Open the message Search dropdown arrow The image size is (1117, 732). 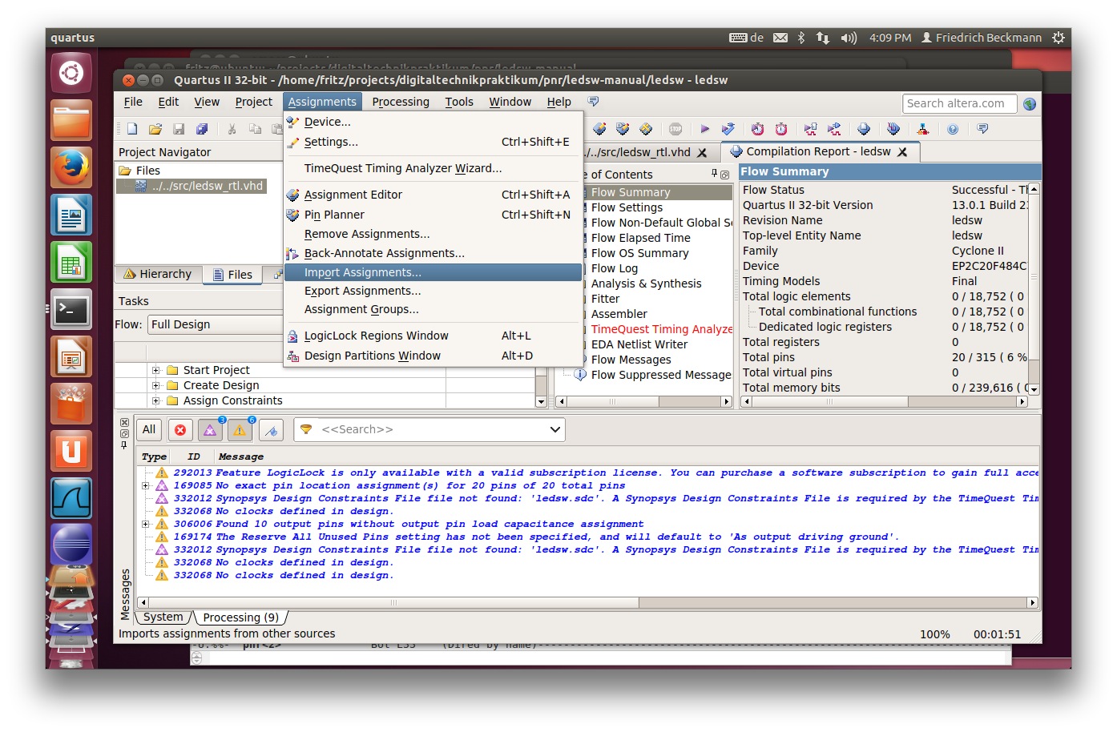[554, 430]
